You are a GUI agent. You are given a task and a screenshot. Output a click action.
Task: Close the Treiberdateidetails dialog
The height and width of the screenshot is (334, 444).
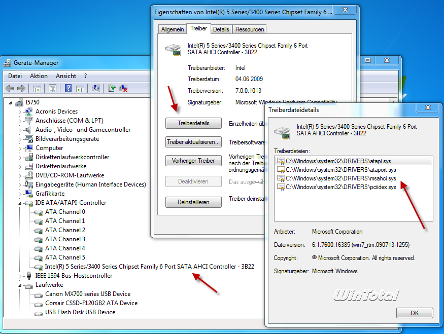tap(428, 107)
